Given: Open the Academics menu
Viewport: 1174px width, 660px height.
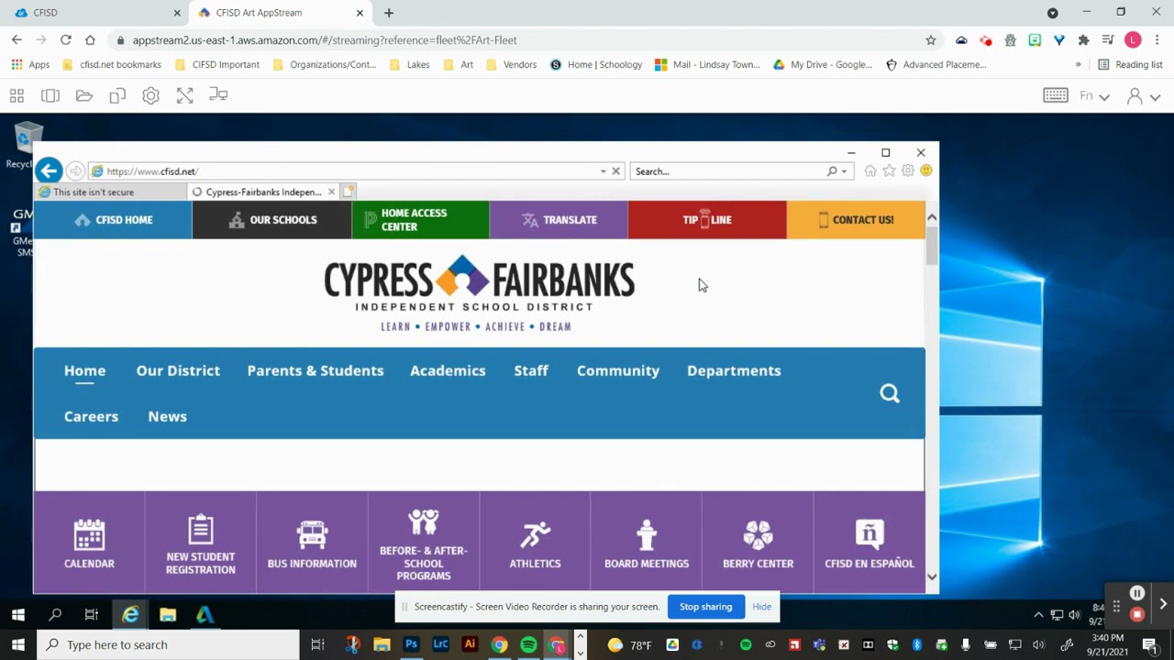Looking at the screenshot, I should 448,370.
